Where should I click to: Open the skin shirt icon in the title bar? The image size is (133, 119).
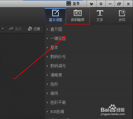click(x=92, y=4)
